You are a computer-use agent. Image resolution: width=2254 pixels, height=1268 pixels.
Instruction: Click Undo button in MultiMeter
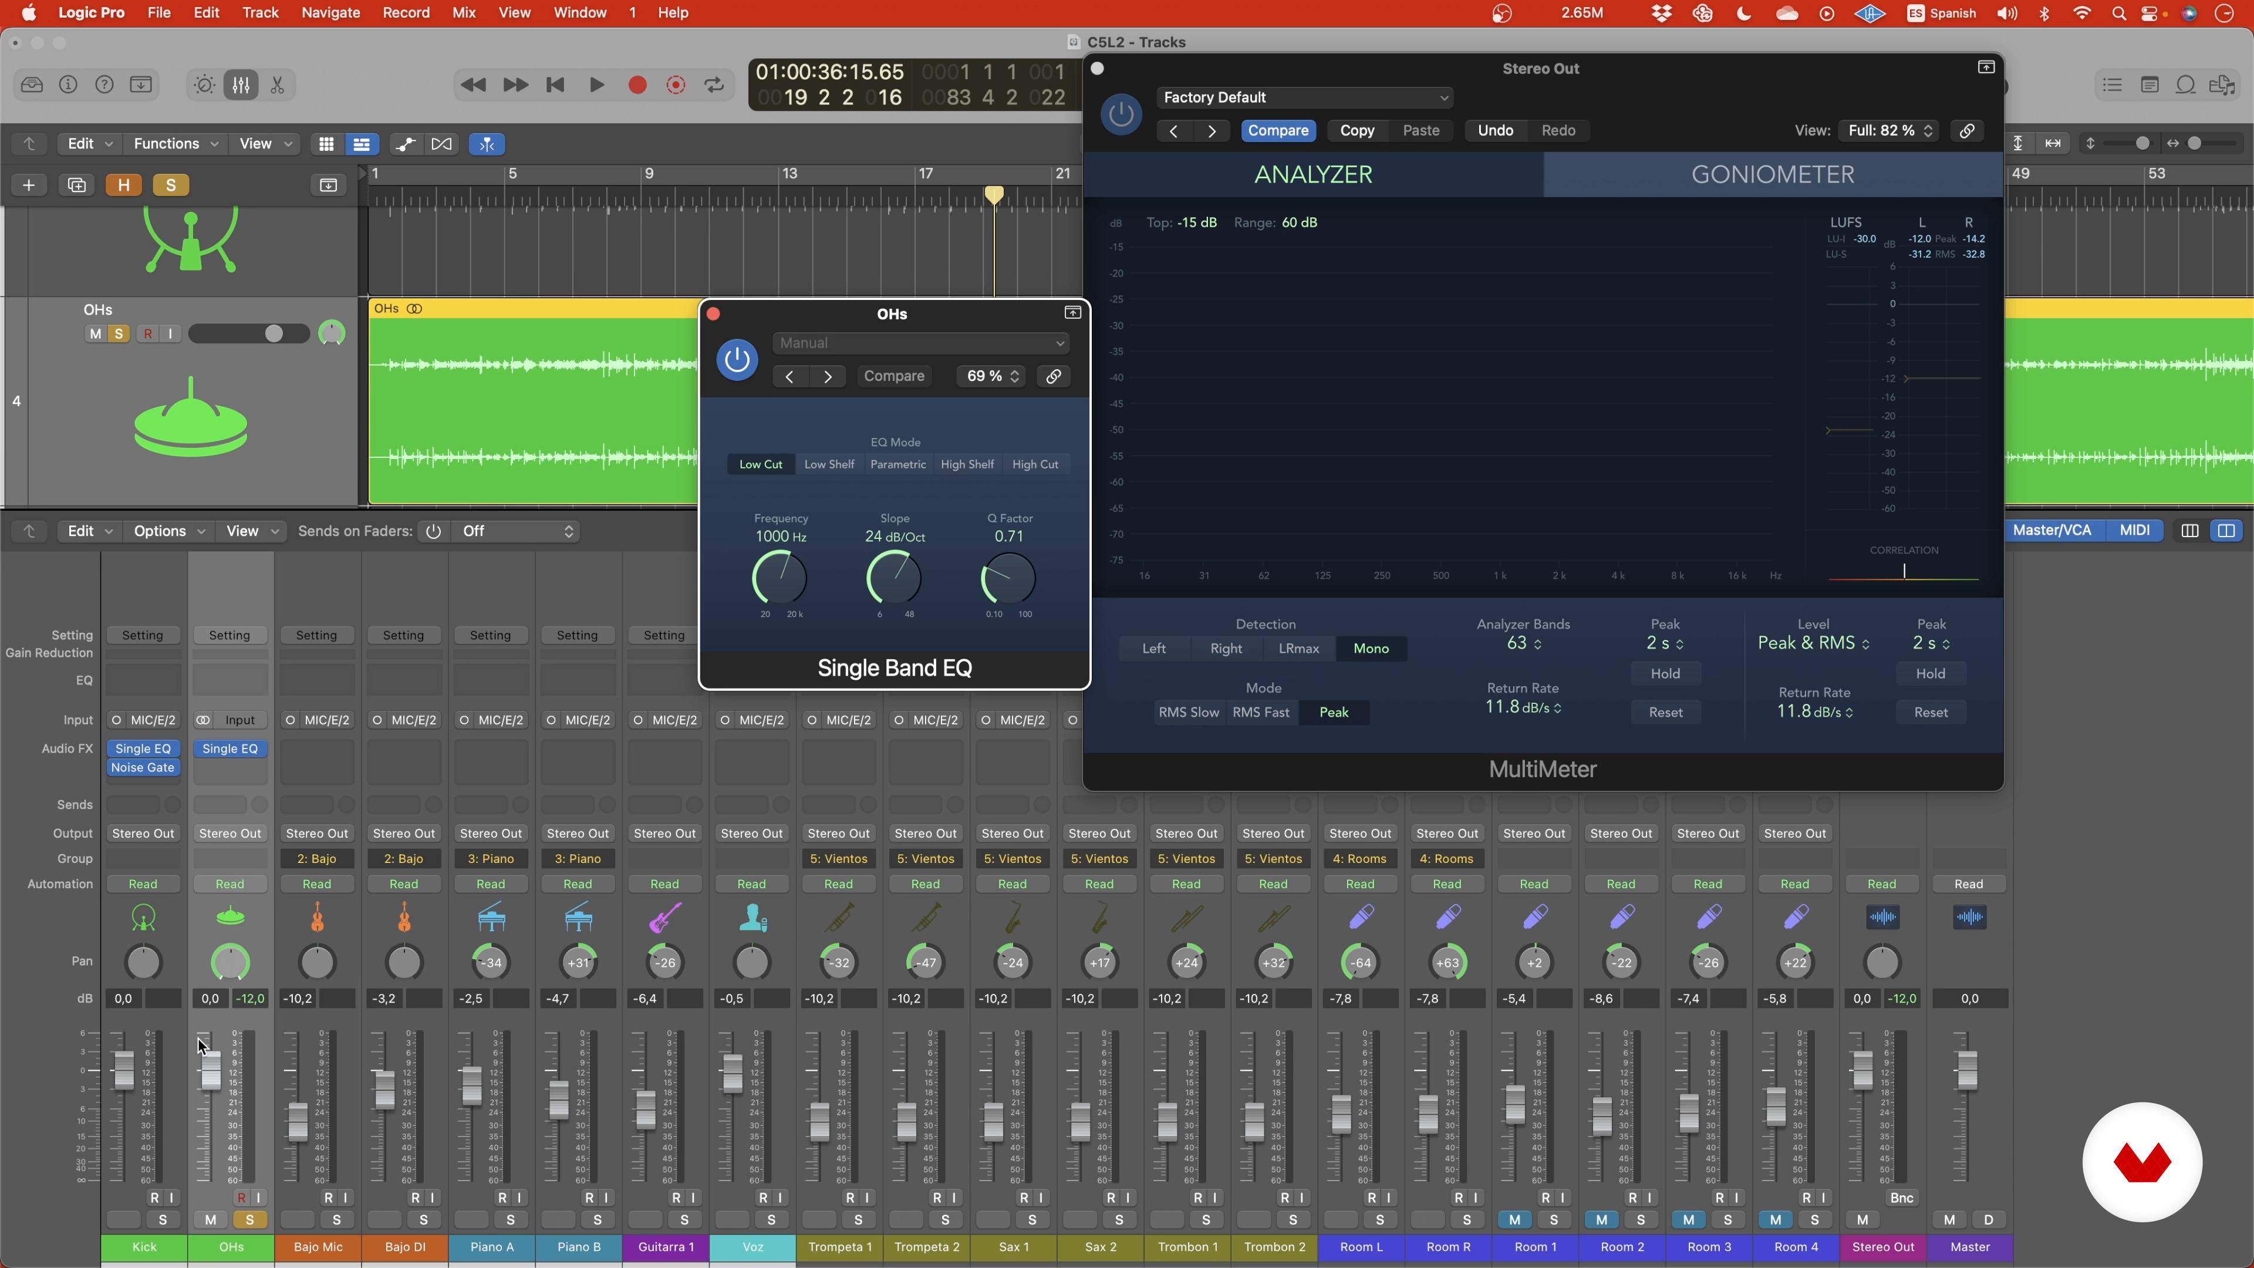coord(1496,130)
